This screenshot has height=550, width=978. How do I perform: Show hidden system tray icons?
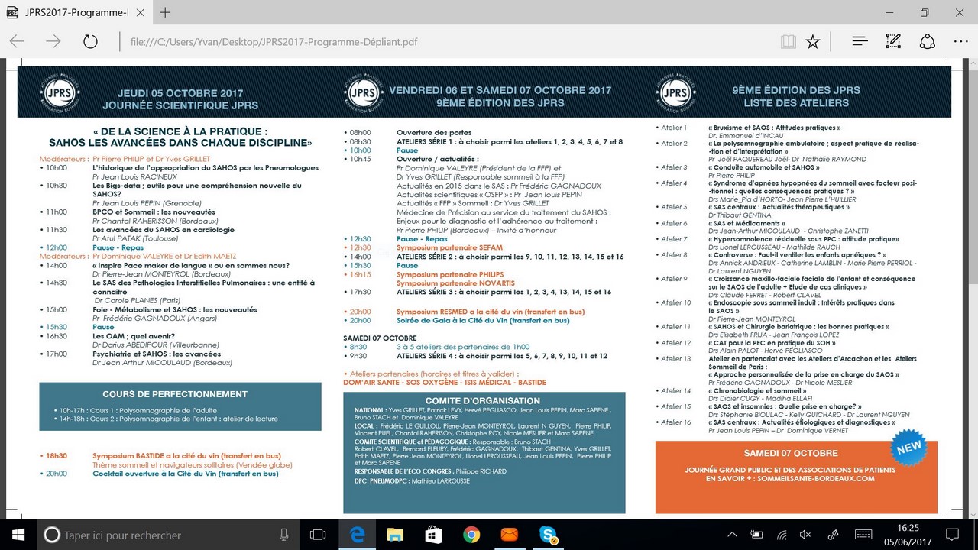[x=732, y=535]
